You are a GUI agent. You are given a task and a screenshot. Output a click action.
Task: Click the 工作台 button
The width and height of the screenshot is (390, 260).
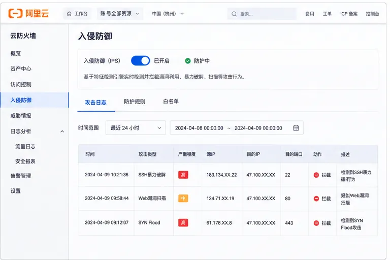(x=77, y=14)
